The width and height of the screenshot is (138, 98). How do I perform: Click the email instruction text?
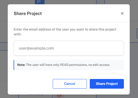[x=65, y=32]
